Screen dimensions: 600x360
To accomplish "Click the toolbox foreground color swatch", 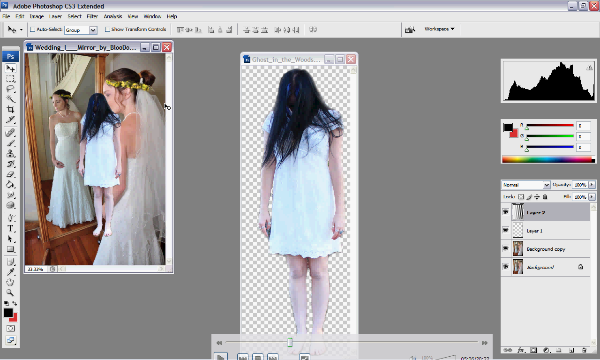I will pyautogui.click(x=8, y=313).
